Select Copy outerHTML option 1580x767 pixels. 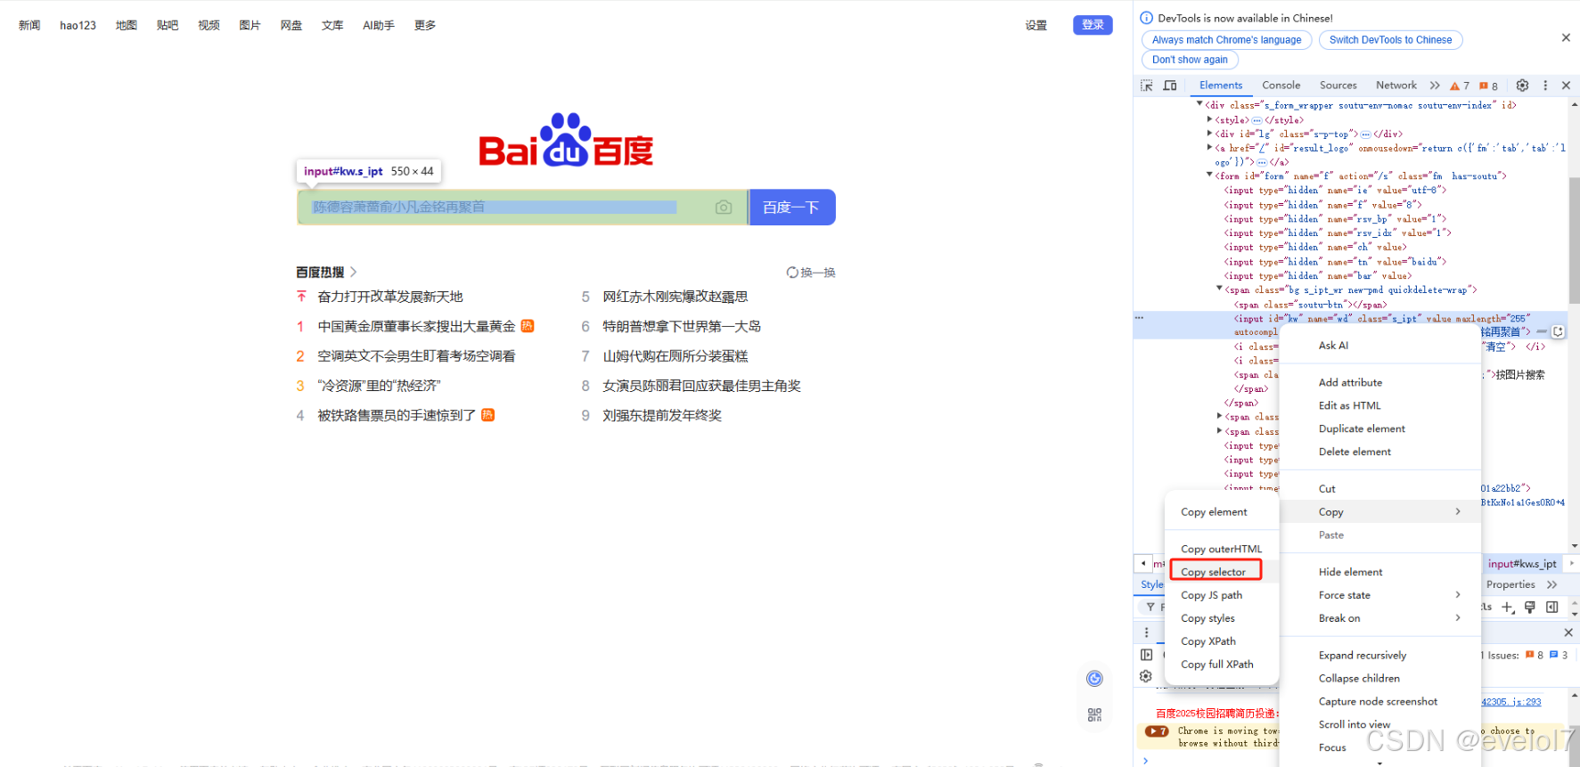(1222, 549)
